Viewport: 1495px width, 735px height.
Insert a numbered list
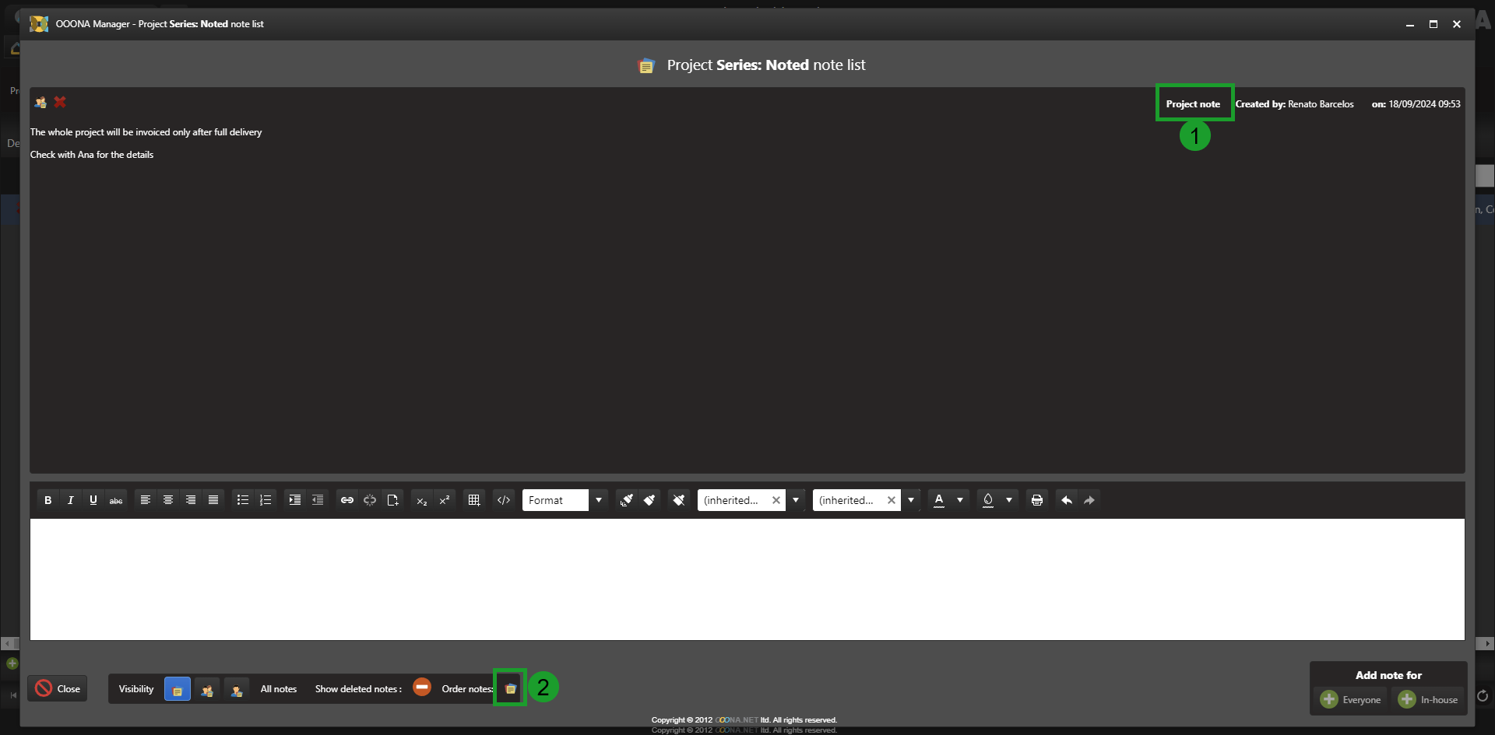pos(266,500)
